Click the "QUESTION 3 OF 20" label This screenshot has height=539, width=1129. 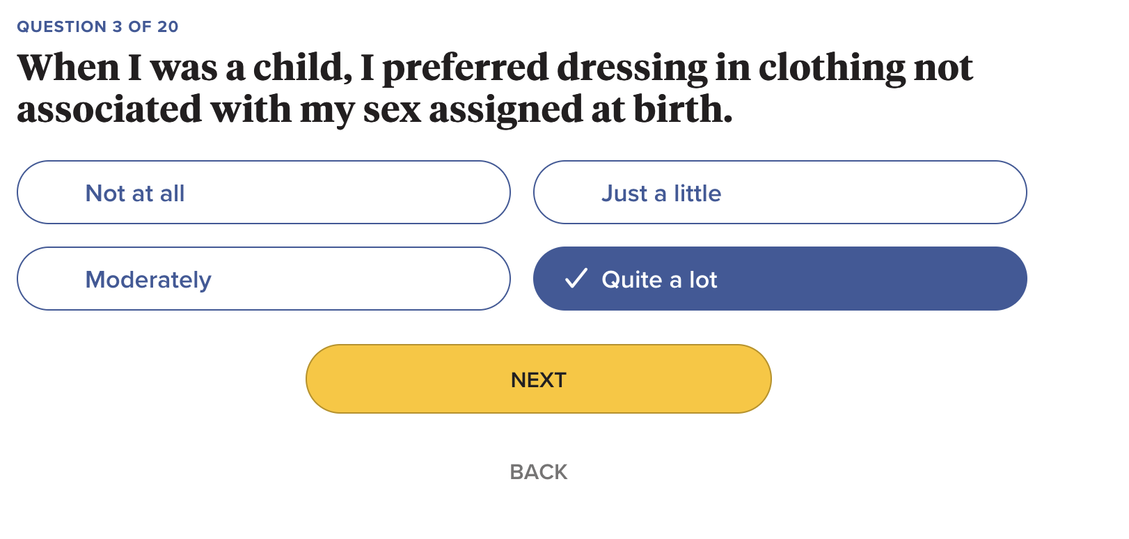point(97,26)
